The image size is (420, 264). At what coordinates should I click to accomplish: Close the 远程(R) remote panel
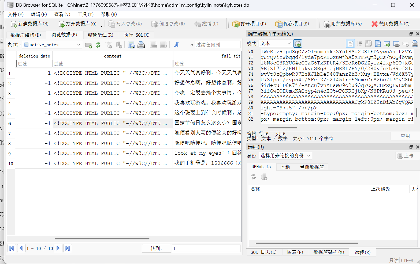pos(417,147)
